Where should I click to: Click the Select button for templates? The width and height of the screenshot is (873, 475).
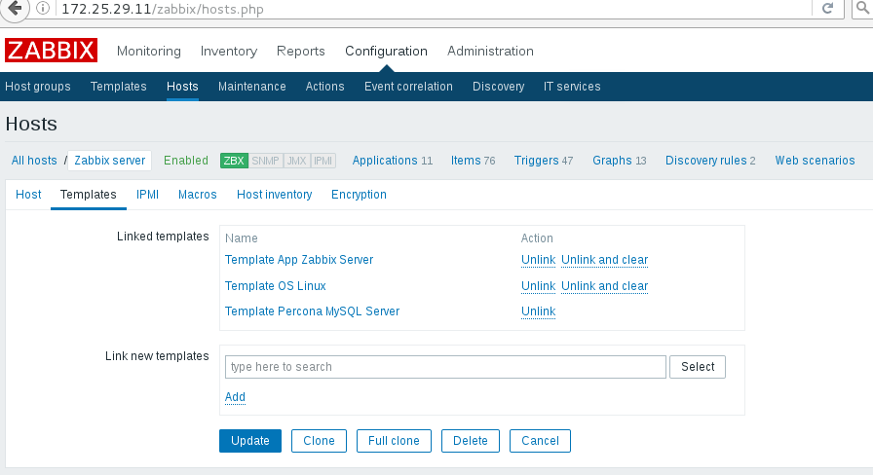pos(698,367)
